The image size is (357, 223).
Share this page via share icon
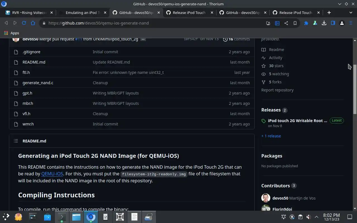tap(286, 23)
